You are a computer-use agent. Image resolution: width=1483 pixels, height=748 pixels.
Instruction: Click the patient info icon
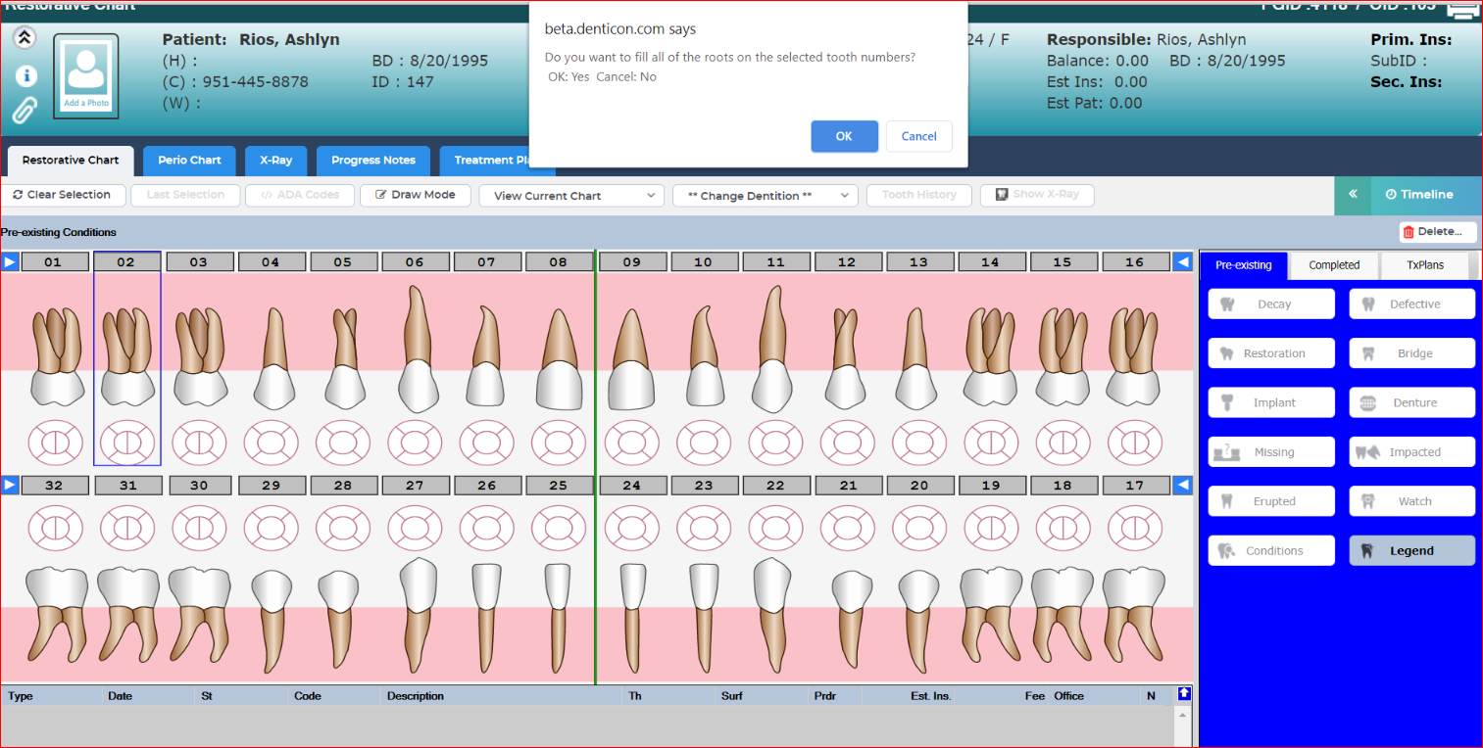pyautogui.click(x=25, y=75)
